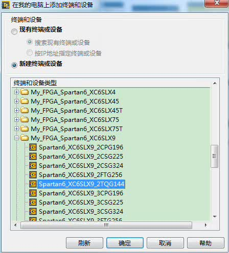Image resolution: width=229 pixels, height=253 pixels.
Task: Click the Spartan6_XC6SLX9_2FTG256 target icon
Action: (33, 175)
